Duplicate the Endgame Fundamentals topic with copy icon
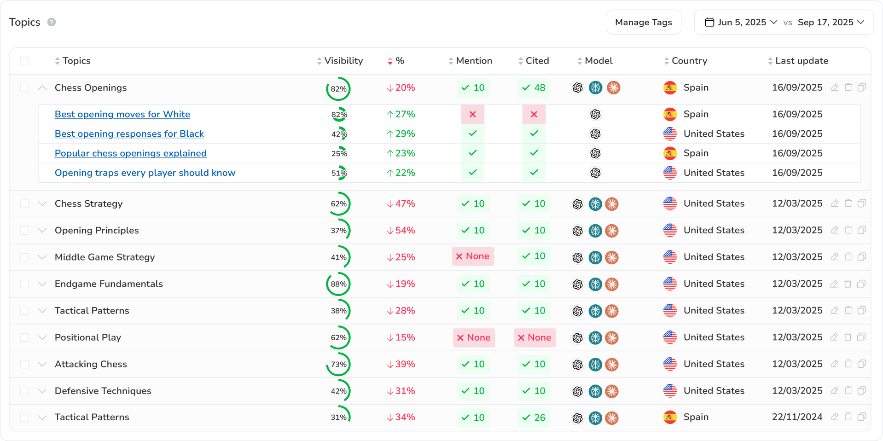Image resolution: width=883 pixels, height=441 pixels. click(861, 284)
